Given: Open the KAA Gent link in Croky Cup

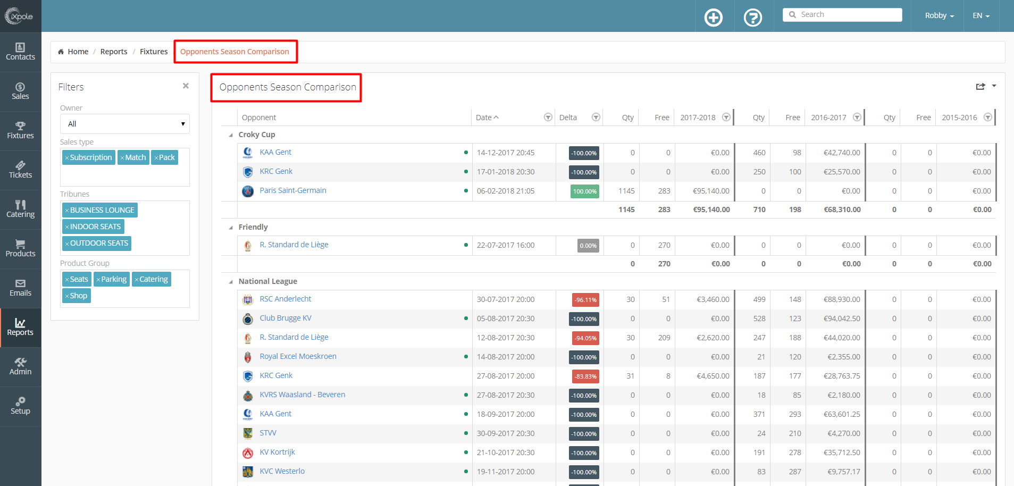Looking at the screenshot, I should click(275, 152).
